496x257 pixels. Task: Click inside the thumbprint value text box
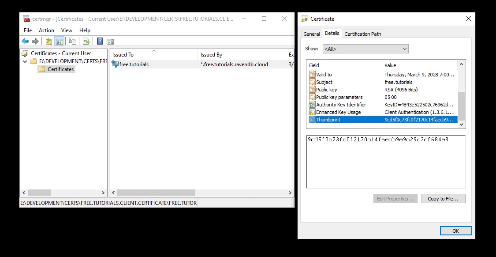386,162
